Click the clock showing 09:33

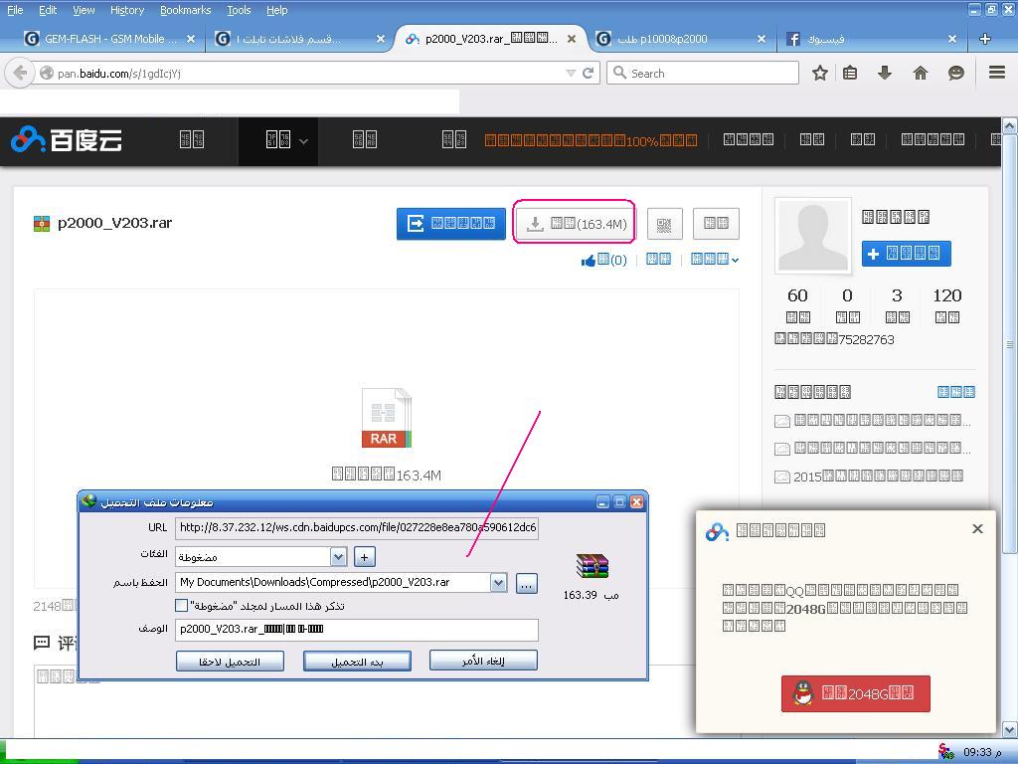click(983, 752)
